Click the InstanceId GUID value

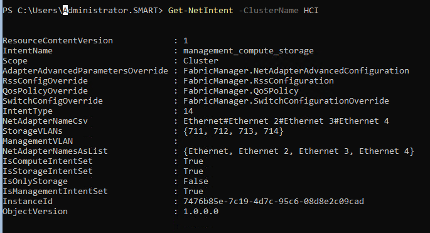coord(274,202)
